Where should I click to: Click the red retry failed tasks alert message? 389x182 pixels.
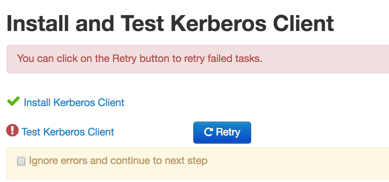139,58
